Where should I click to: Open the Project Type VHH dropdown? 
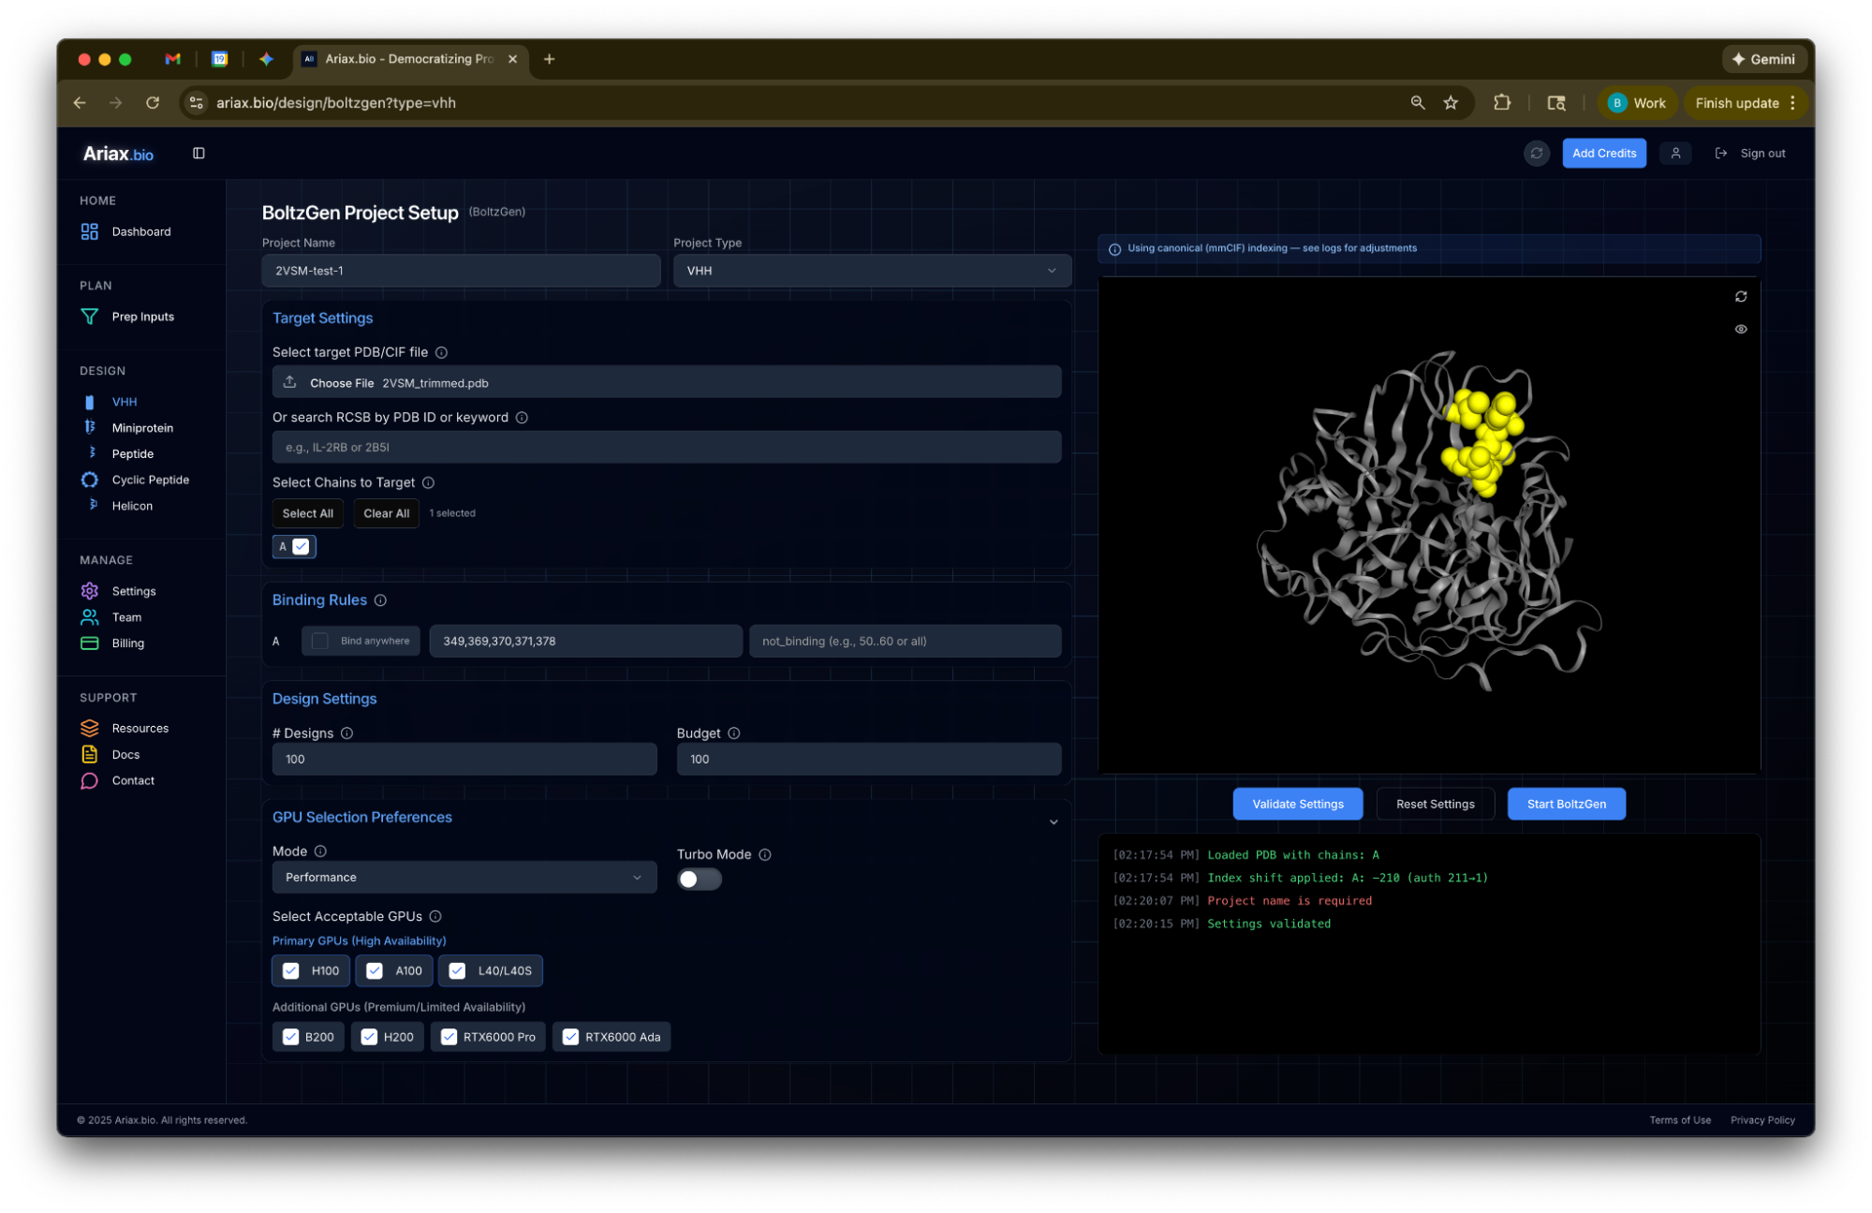(x=871, y=271)
